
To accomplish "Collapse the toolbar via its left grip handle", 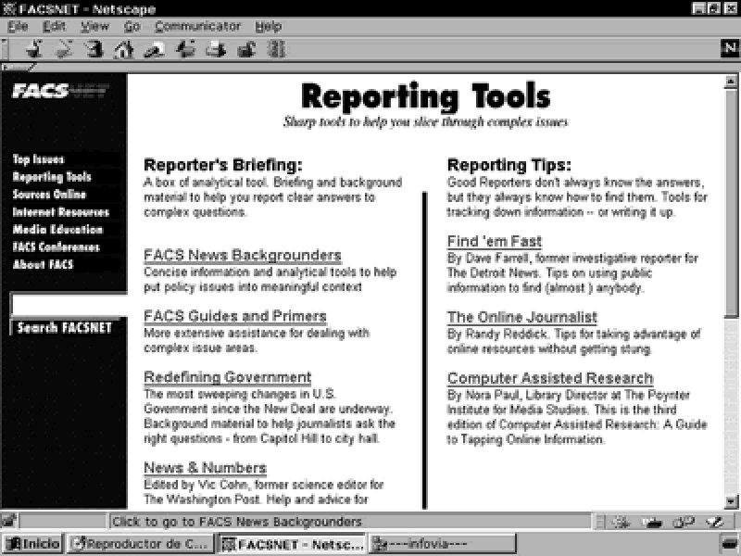I will click(5, 49).
